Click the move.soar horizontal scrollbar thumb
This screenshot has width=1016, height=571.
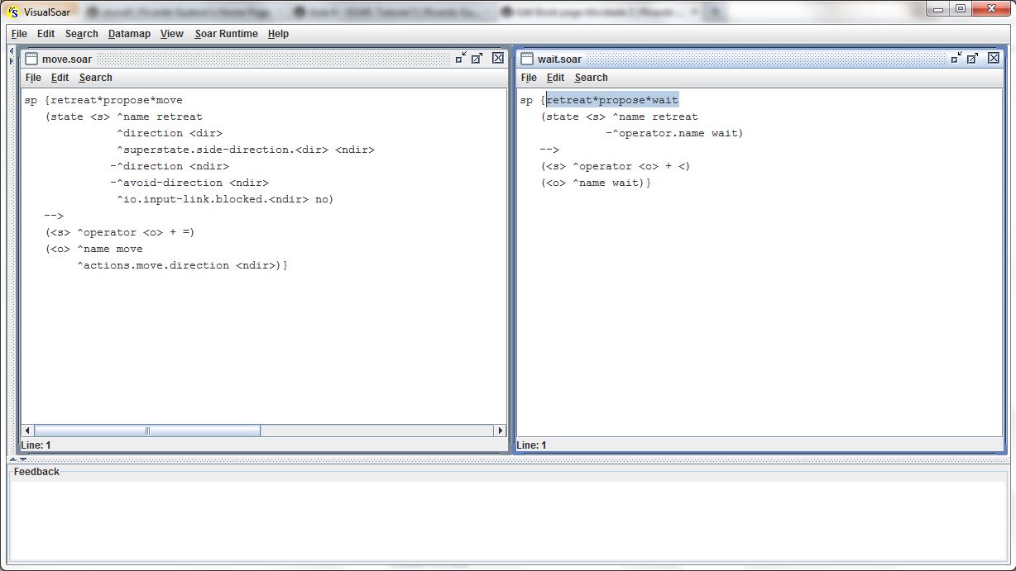147,431
